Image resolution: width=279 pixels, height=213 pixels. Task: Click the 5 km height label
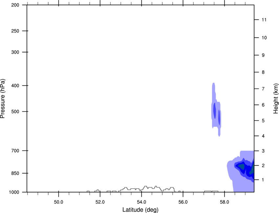click(x=263, y=121)
